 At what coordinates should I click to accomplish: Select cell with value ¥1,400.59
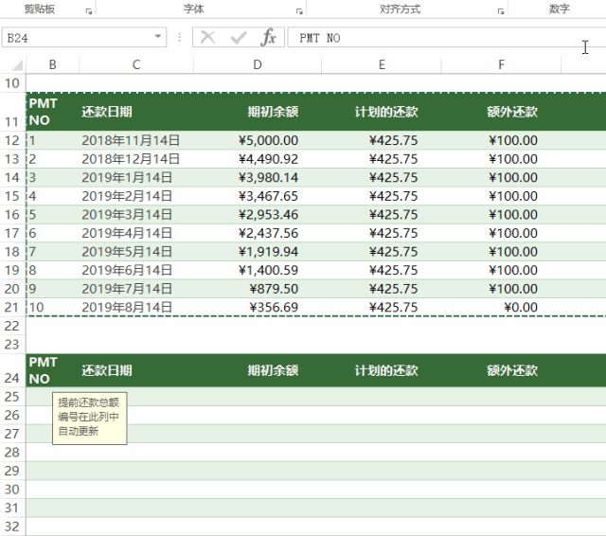pyautogui.click(x=258, y=270)
